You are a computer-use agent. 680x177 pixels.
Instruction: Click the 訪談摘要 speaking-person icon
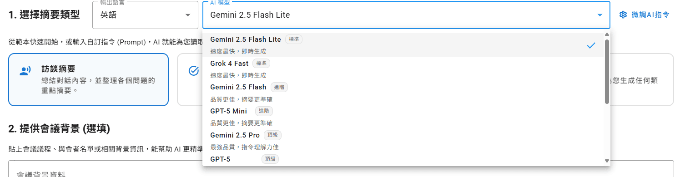pos(25,70)
